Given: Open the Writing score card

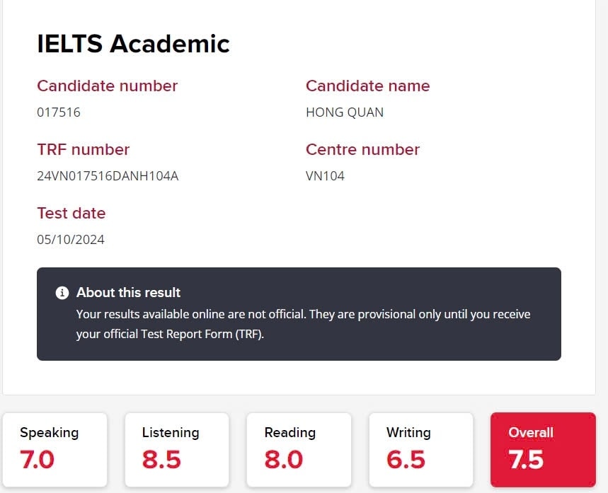Looking at the screenshot, I should coord(421,450).
